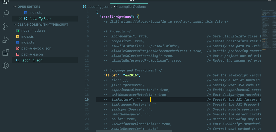Viewport: 276px width, 132px height.
Task: Click the bottom activity bar play-hexagon icon
Action: pos(6,66)
